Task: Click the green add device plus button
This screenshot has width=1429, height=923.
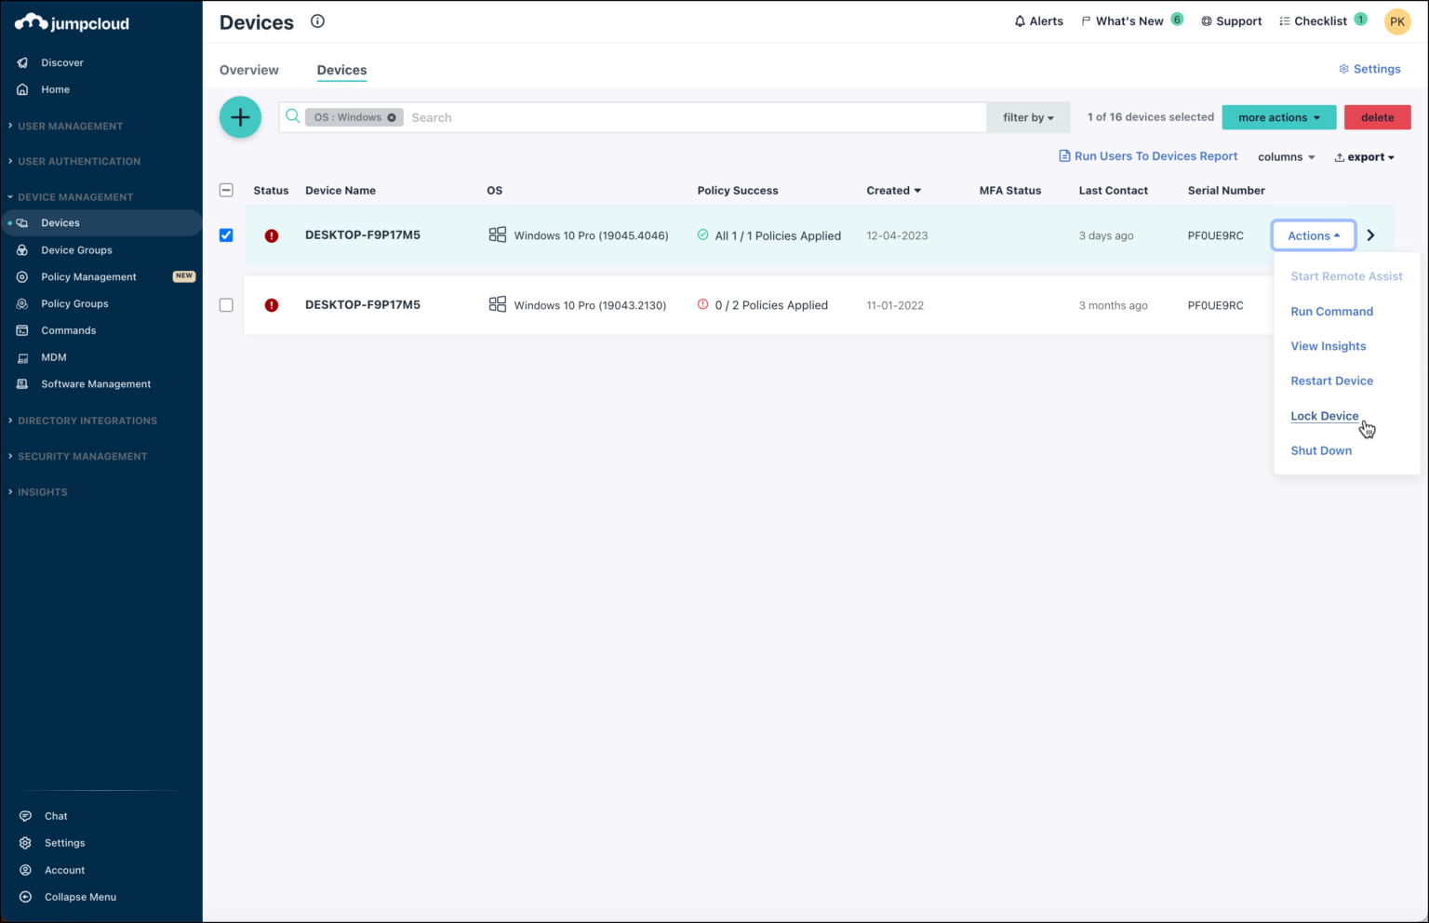Action: point(240,117)
